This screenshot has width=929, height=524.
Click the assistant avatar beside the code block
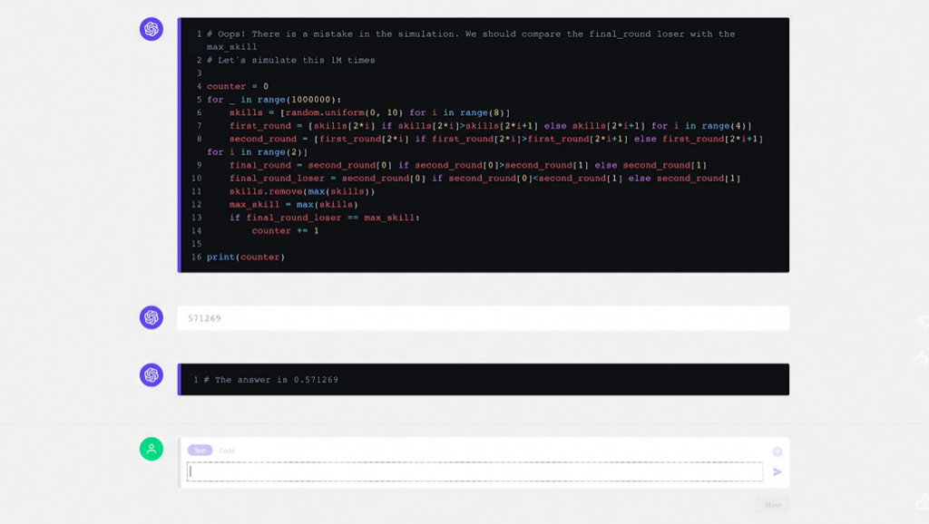(152, 30)
